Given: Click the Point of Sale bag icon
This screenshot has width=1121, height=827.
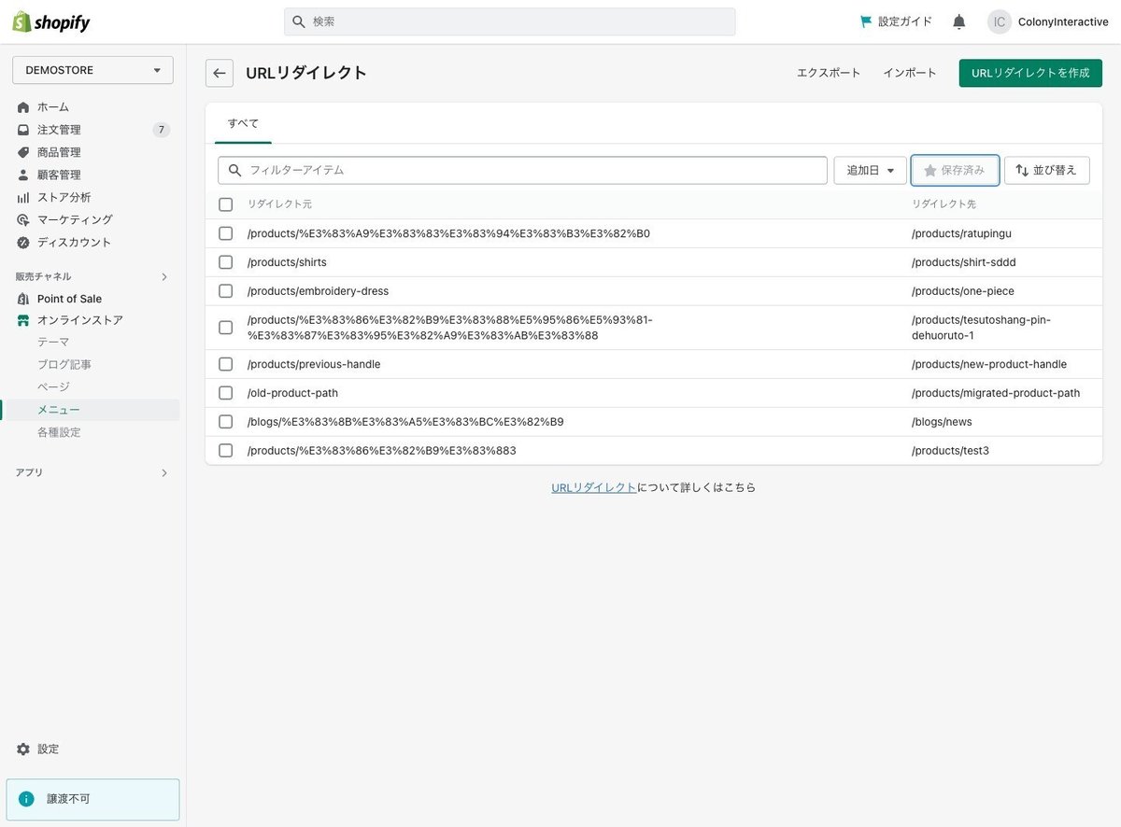Looking at the screenshot, I should (23, 299).
